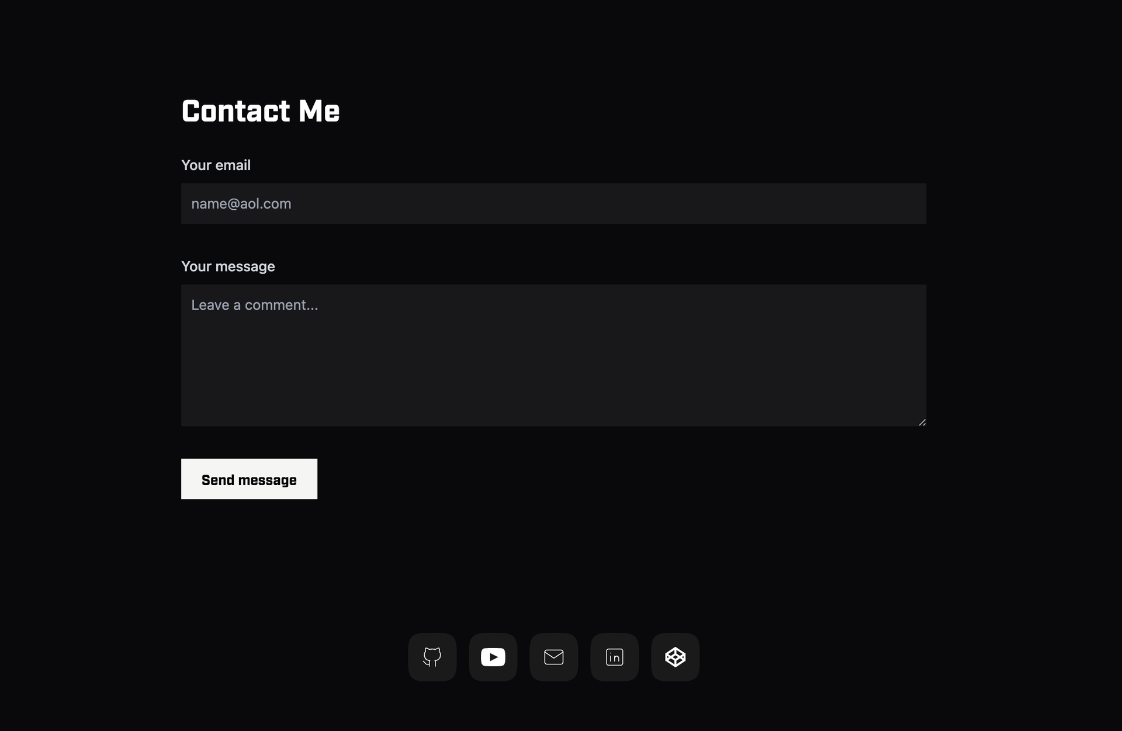Click the envelope mail icon
This screenshot has height=731, width=1122.
553,657
